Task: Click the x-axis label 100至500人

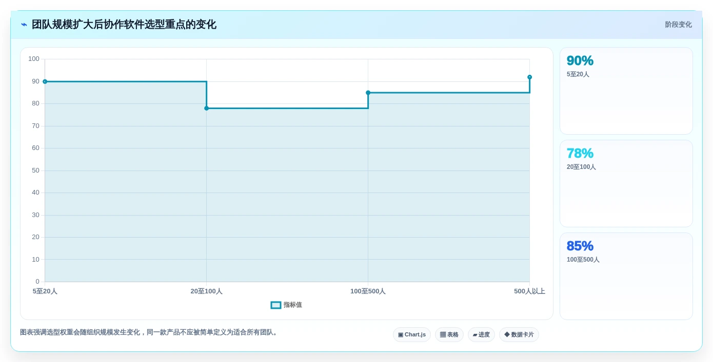Action: point(368,291)
